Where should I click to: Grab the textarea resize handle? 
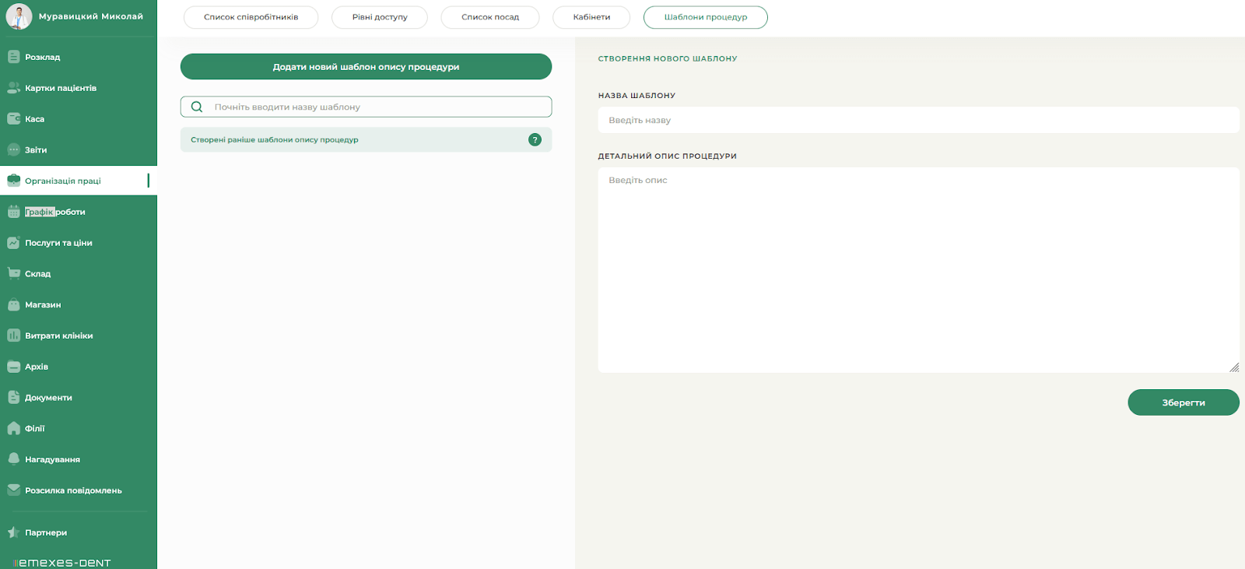1234,367
